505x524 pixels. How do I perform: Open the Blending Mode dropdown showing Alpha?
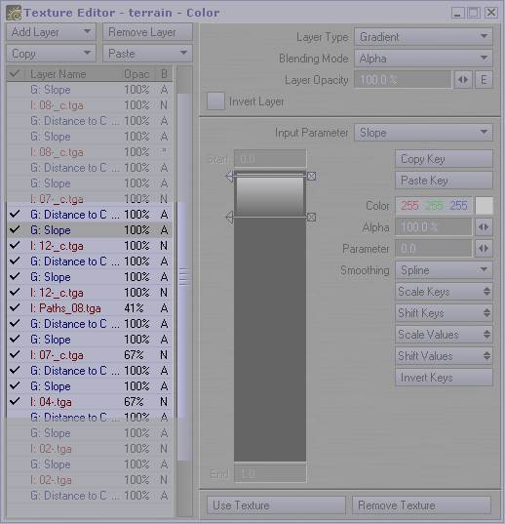[x=423, y=59]
